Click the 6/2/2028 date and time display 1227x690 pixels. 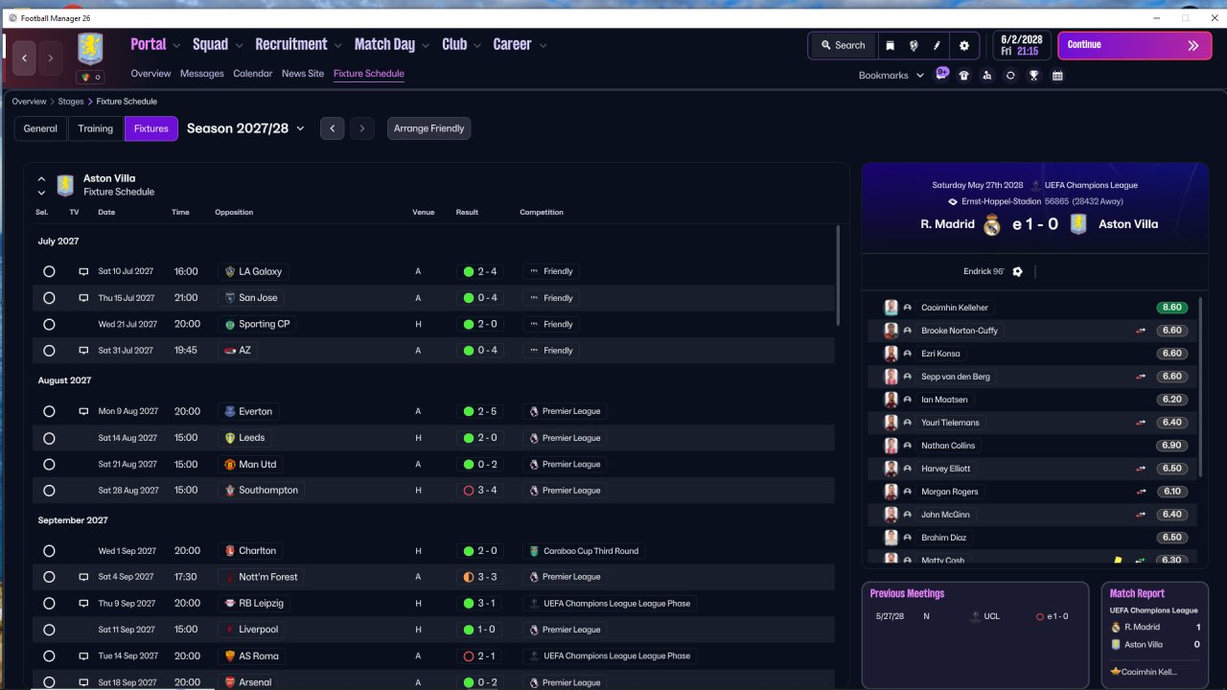click(1020, 45)
